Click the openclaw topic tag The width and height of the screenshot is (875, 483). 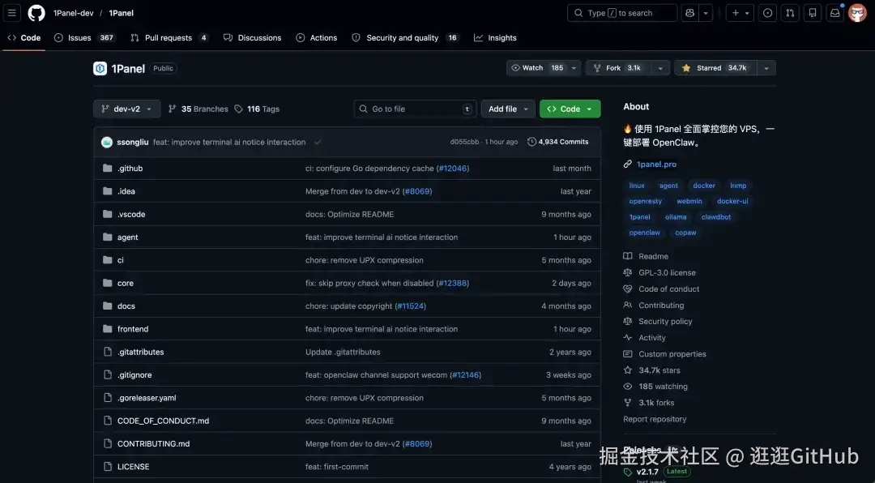[645, 233]
